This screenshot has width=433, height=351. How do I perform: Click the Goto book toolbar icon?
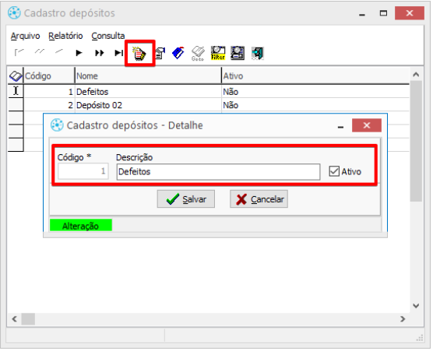[x=198, y=53]
